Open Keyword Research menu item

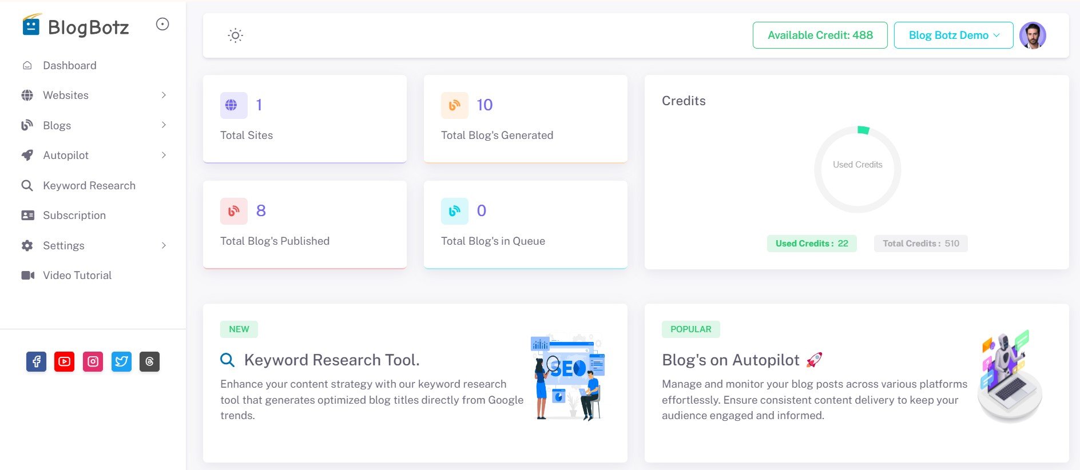tap(89, 185)
